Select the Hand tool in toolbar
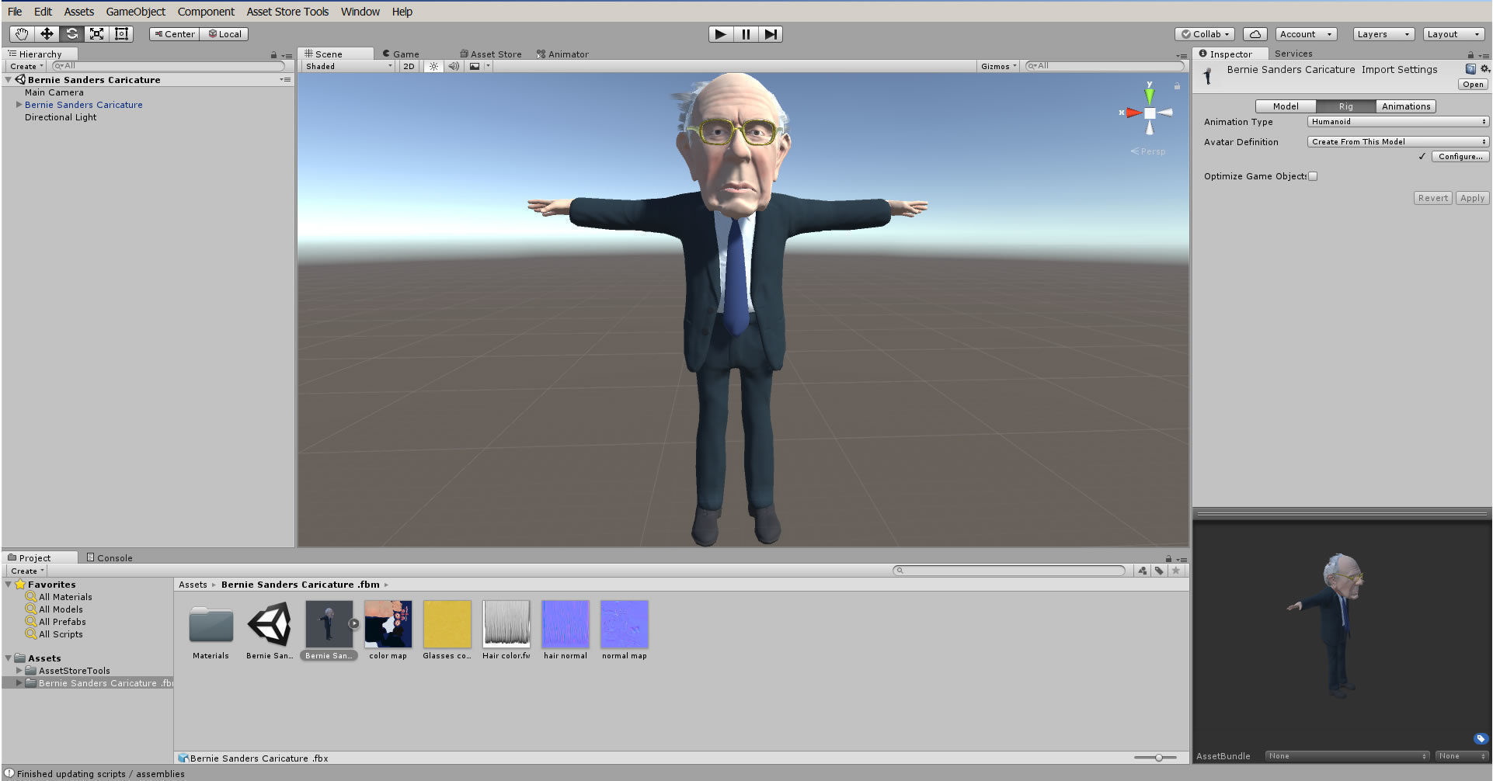 click(22, 34)
